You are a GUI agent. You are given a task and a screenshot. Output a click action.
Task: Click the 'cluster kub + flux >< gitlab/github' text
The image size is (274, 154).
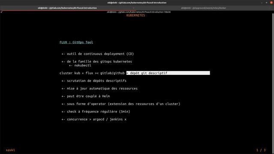[x=92, y=73]
